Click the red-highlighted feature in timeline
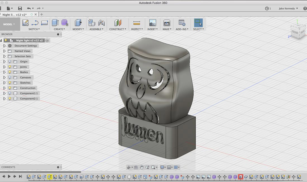 241,177
